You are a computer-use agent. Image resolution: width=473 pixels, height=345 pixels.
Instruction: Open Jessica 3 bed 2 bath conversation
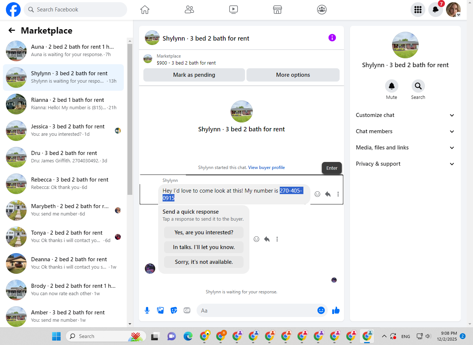pos(64,131)
